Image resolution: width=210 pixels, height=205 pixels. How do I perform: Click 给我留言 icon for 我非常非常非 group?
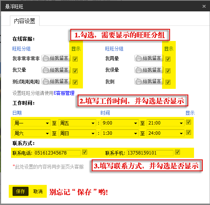[56, 58]
